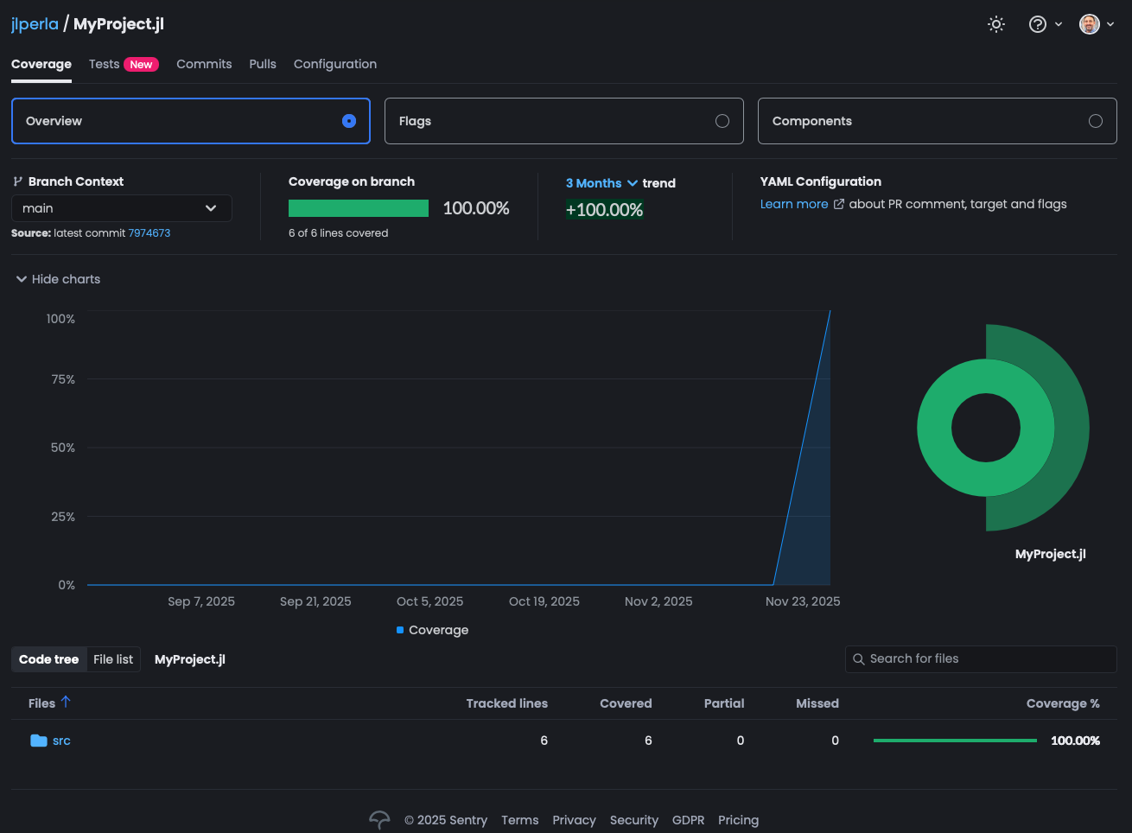Image resolution: width=1132 pixels, height=833 pixels.
Task: Click the Files sort arrow icon
Action: [66, 703]
